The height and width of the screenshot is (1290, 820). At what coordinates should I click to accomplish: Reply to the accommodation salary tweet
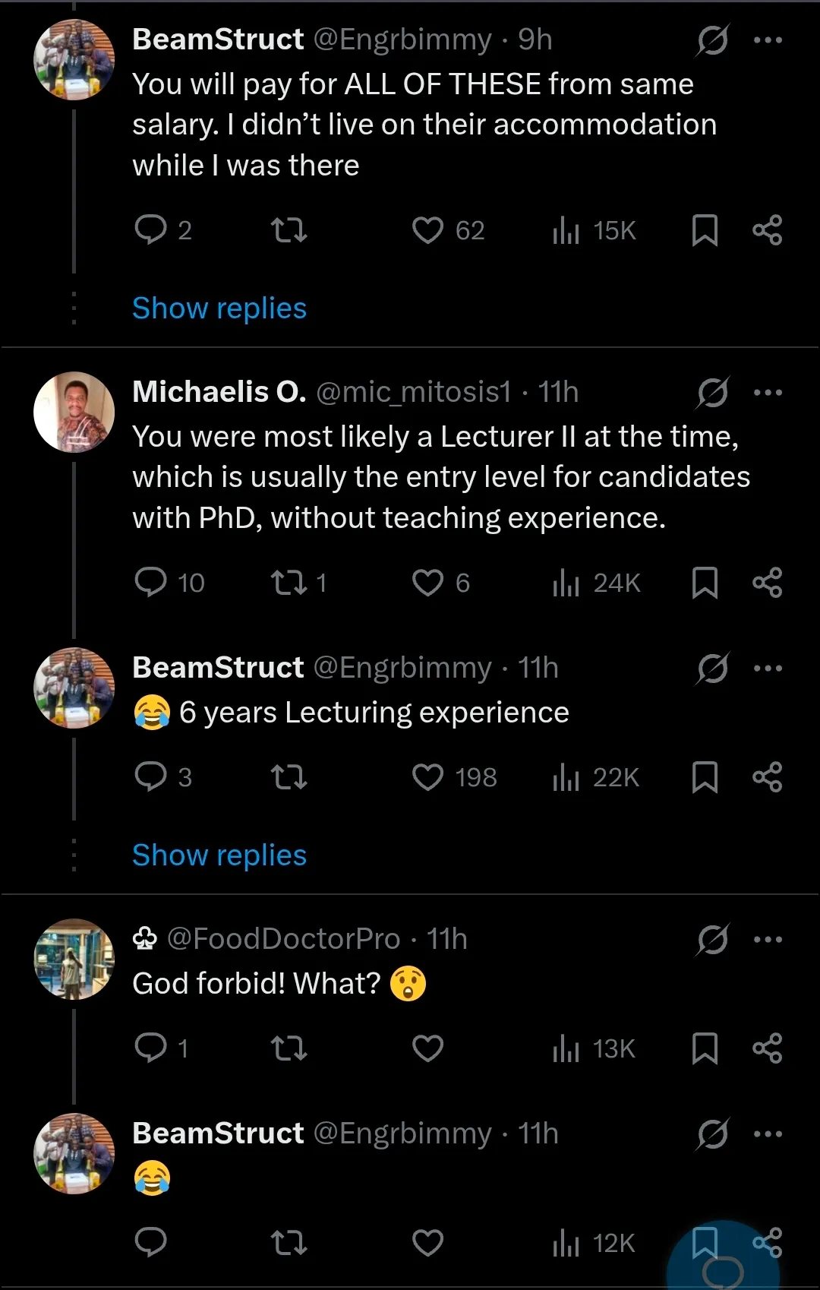(151, 229)
